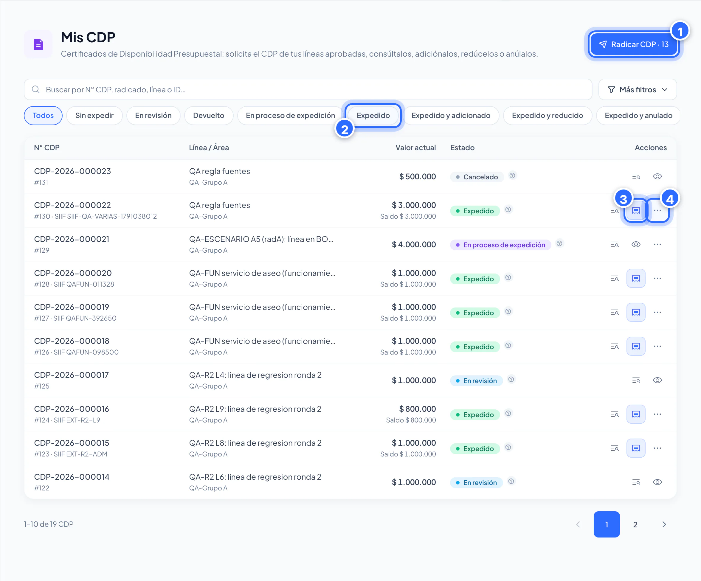
Task: Select the Todos filter chip
Action: [x=43, y=116]
